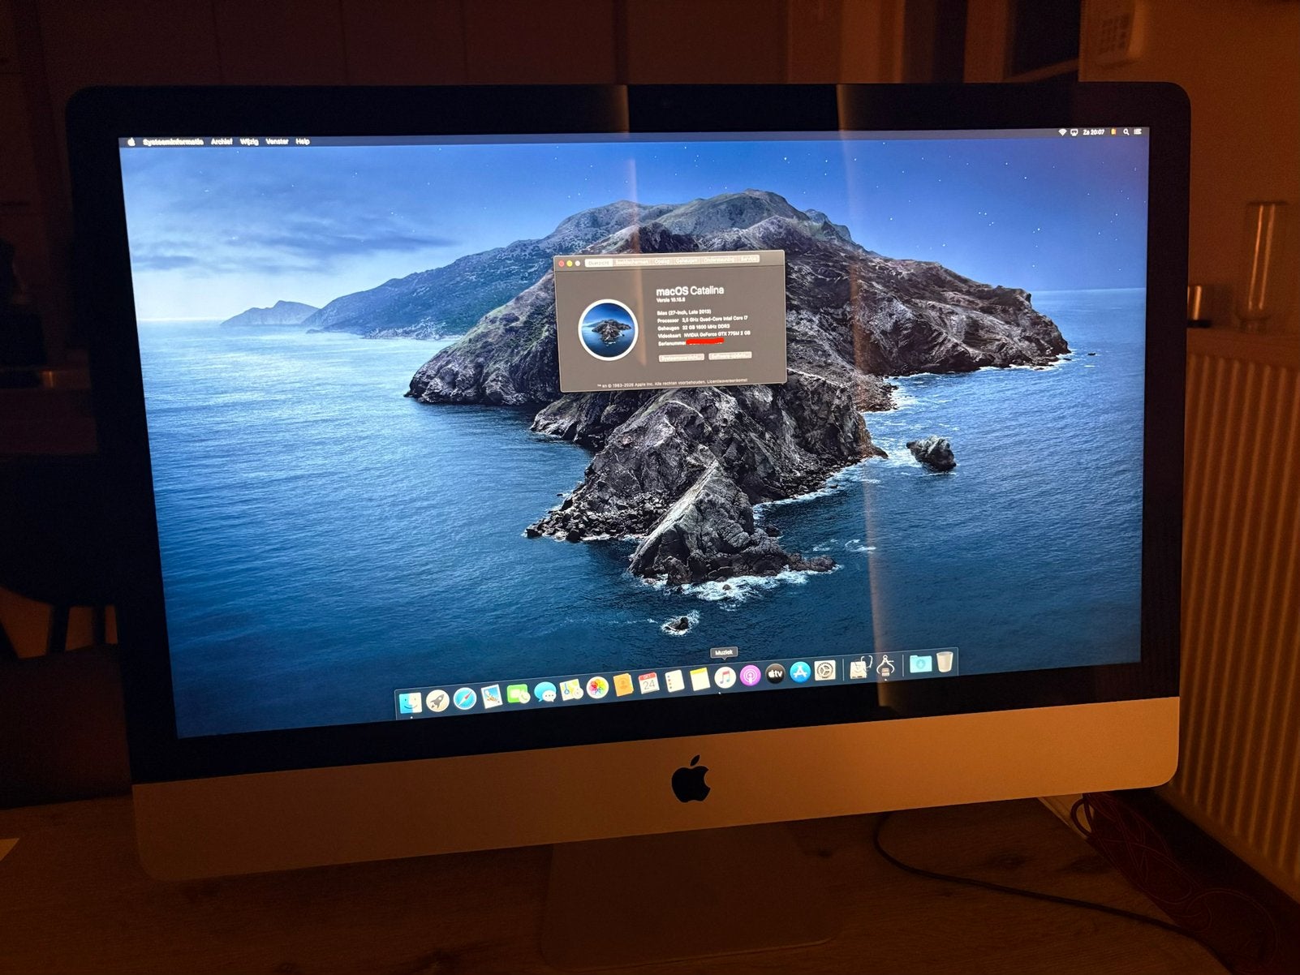Open the Archief menu
Screen dimensions: 1300x975
[222, 142]
